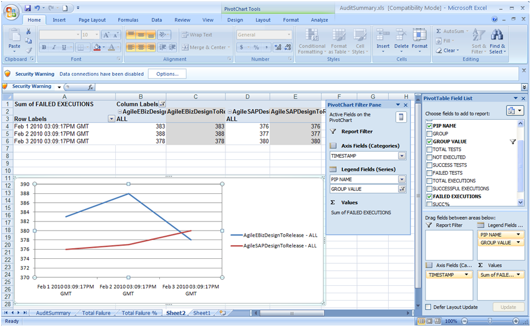Viewport: 530px width, 326px height.
Task: Uncheck the PIP NAME field checkbox
Action: click(x=429, y=126)
